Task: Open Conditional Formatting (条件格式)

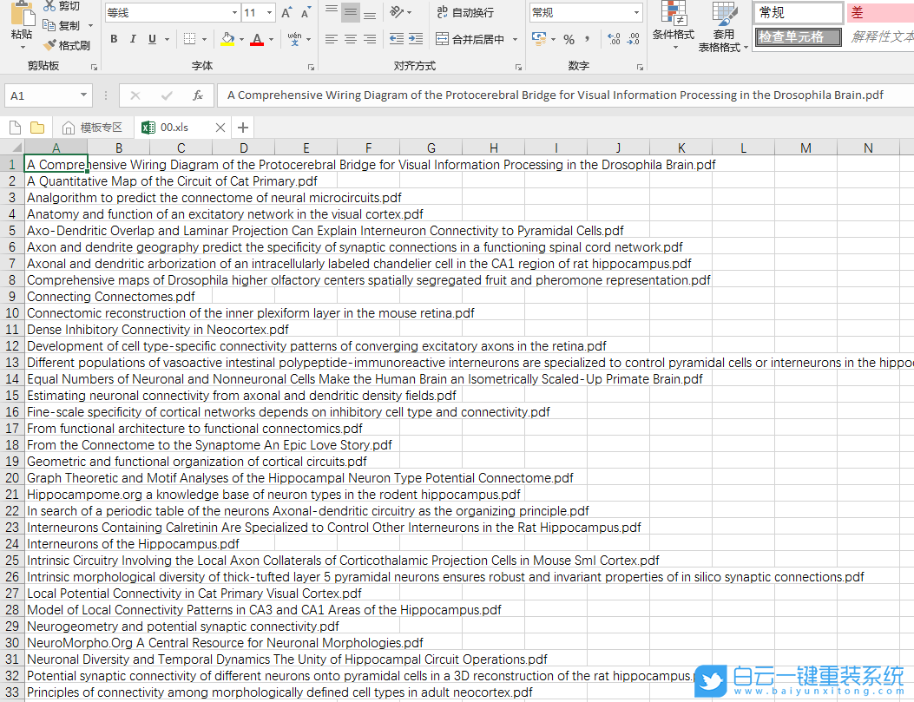Action: (673, 26)
